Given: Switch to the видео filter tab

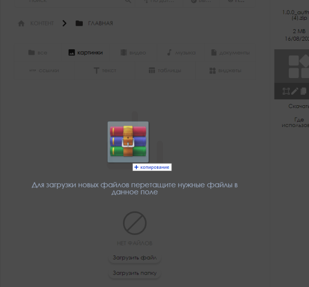Looking at the screenshot, I should tap(133, 53).
